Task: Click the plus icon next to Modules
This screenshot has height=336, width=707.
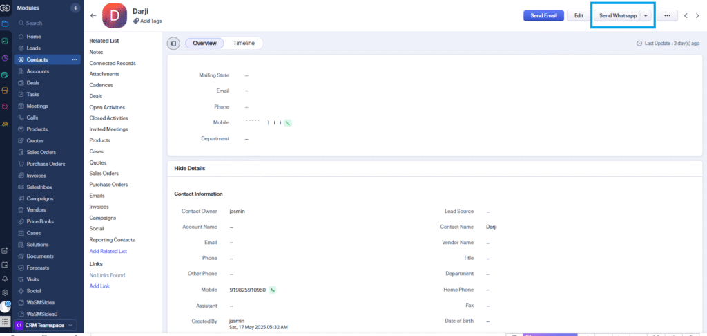Action: click(75, 8)
